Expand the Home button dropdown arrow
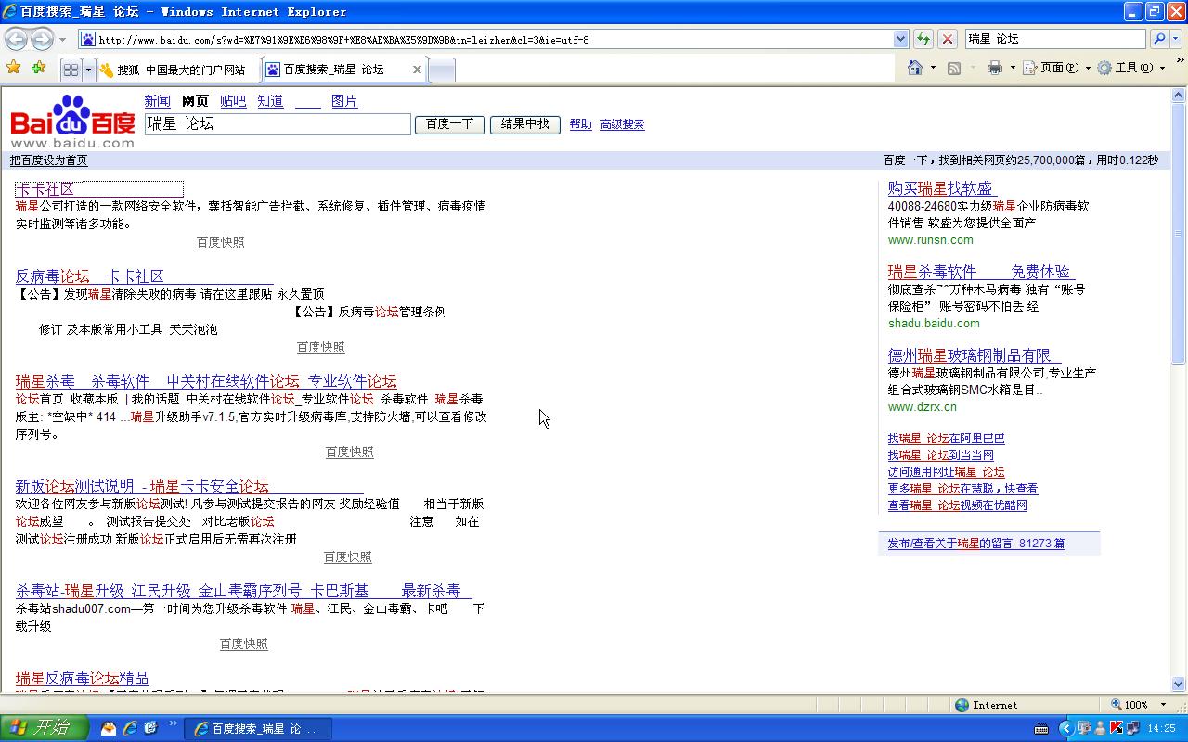Image resolution: width=1188 pixels, height=742 pixels. 933,68
